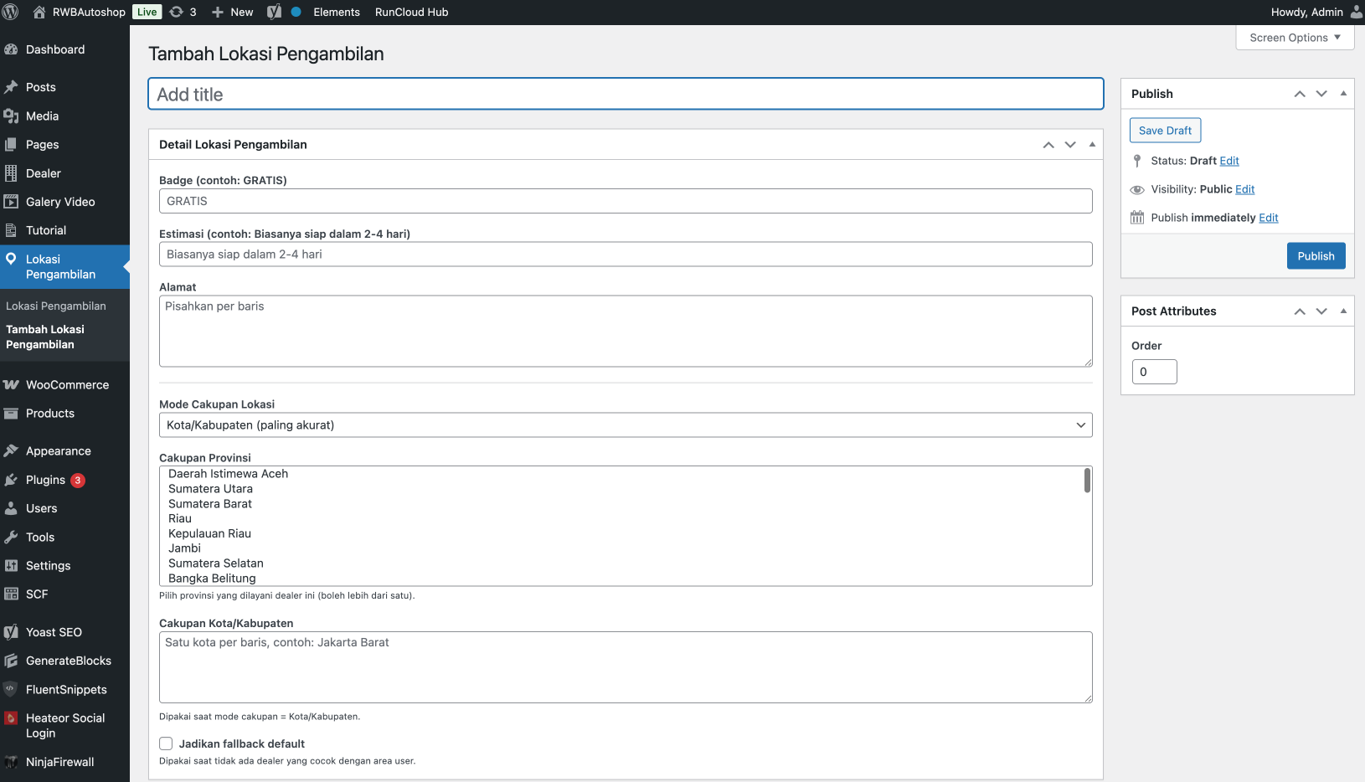Toggle the Publish panel collapse triangle

(1343, 94)
